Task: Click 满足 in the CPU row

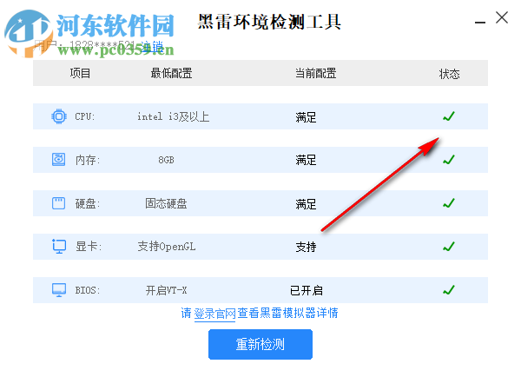Action: [306, 117]
